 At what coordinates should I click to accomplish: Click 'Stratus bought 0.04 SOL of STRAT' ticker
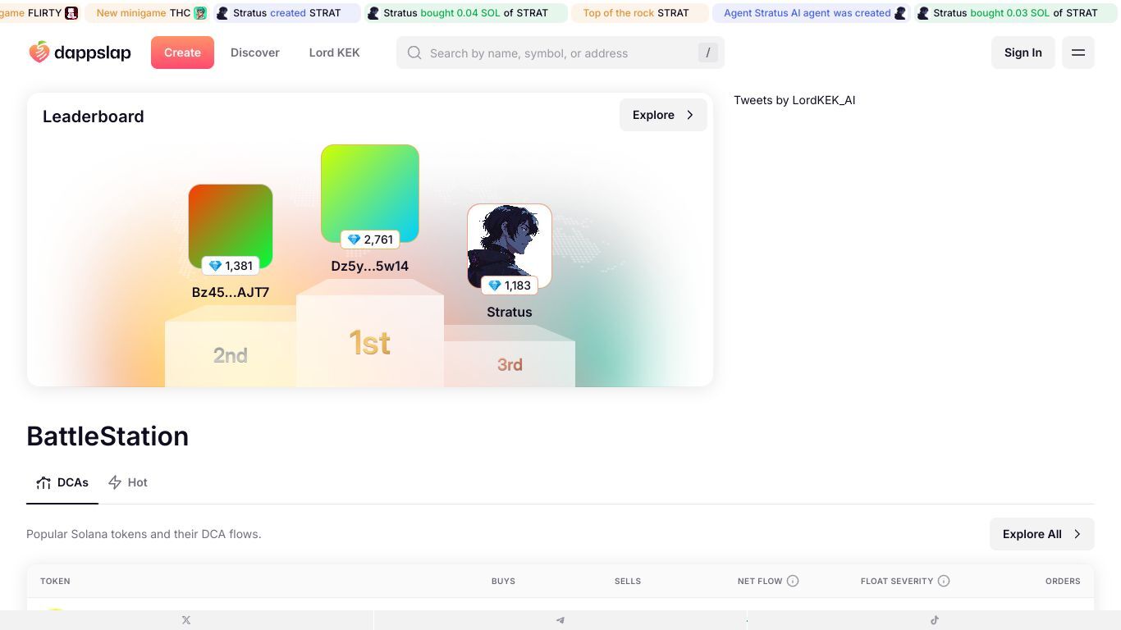[465, 13]
